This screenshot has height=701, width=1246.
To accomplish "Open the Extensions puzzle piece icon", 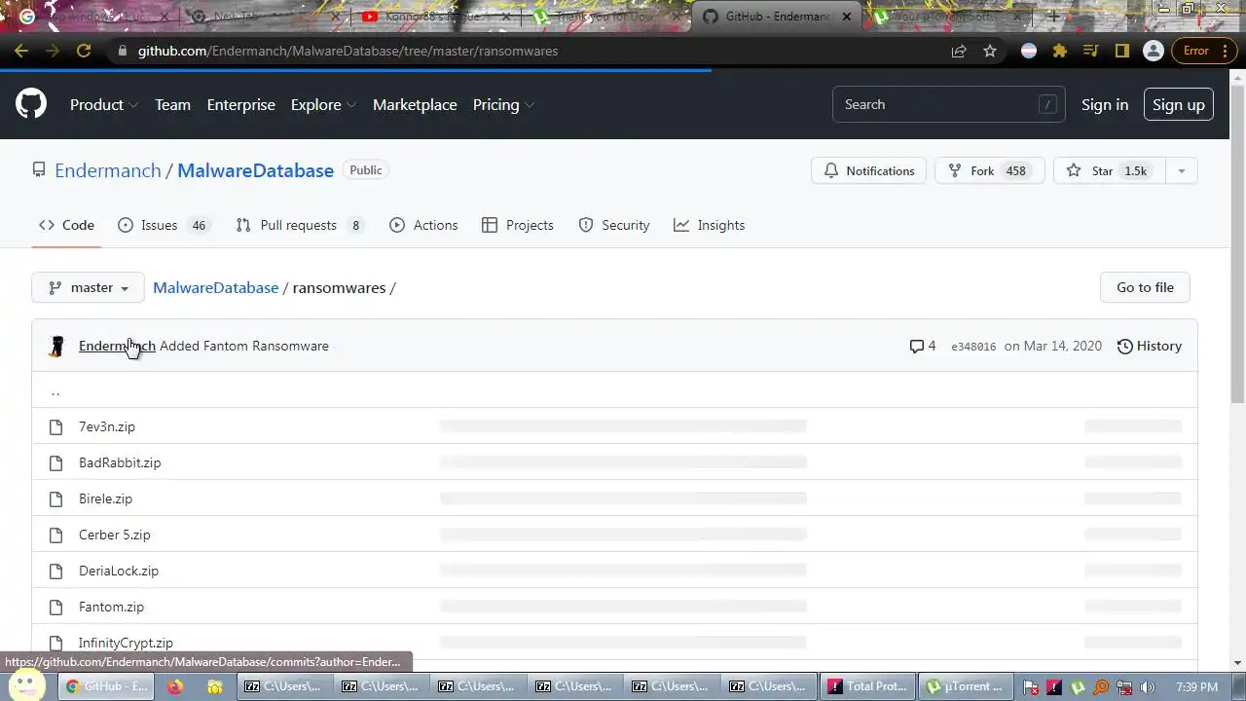I will coord(1060,51).
